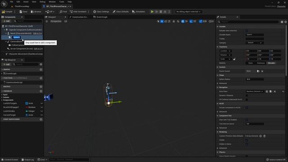
Task: Add a new graph with Graphs plus icon
Action: (x=41, y=69)
